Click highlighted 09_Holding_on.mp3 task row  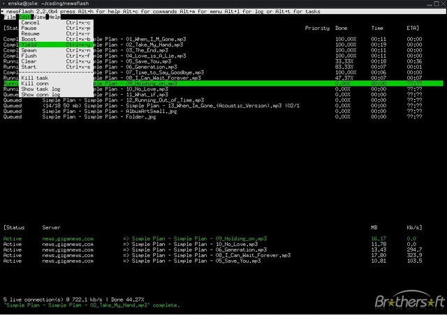[223, 84]
